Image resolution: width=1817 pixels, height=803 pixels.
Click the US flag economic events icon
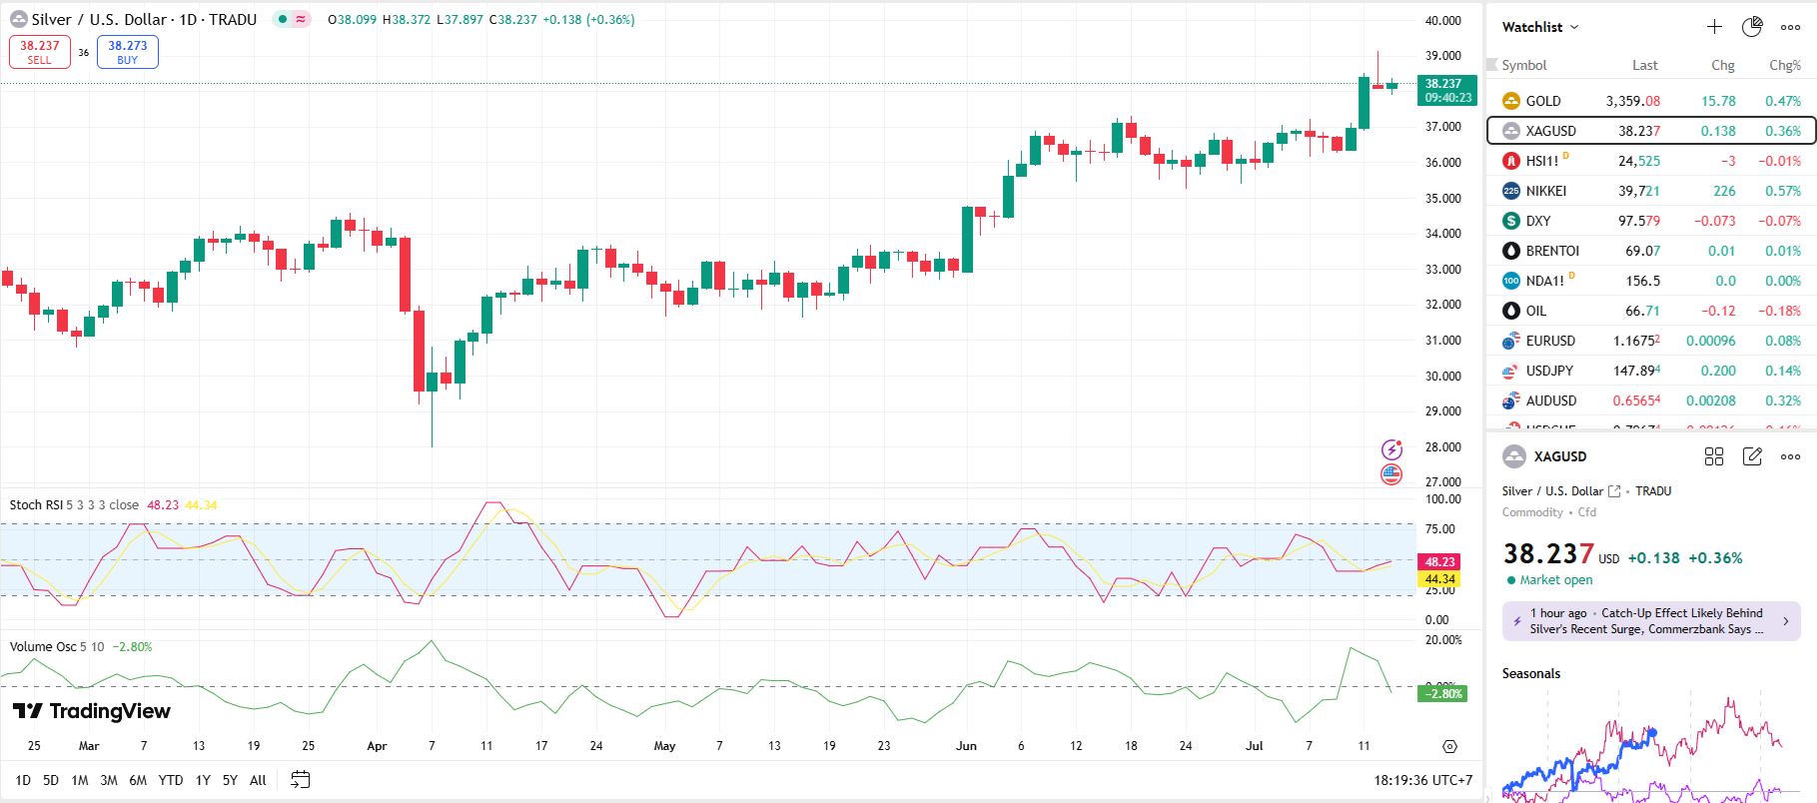coord(1391,474)
